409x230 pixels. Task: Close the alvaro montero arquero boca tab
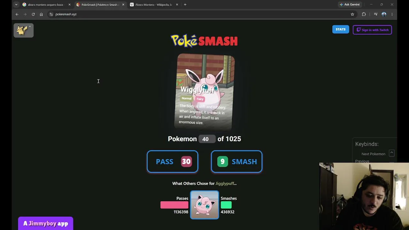tap(69, 4)
